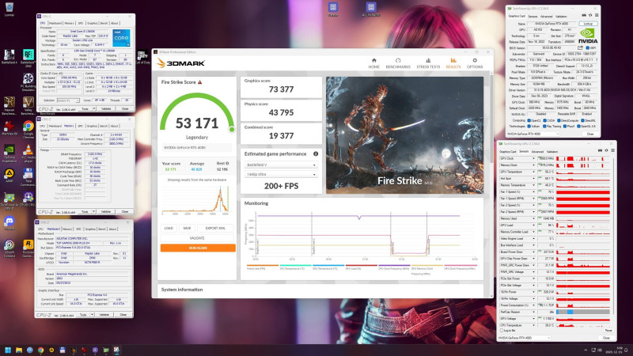Toggle the CUDA checkbox in GPU-Z
This screenshot has width=633, height=356.
pyautogui.click(x=545, y=120)
